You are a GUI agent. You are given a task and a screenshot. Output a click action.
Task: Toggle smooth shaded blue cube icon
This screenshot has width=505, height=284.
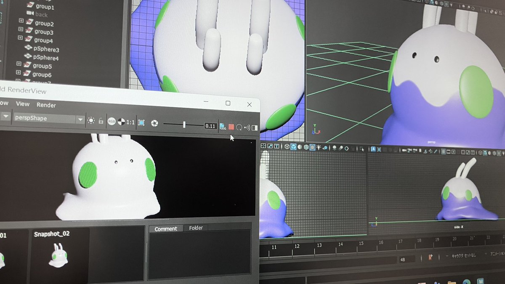(293, 146)
